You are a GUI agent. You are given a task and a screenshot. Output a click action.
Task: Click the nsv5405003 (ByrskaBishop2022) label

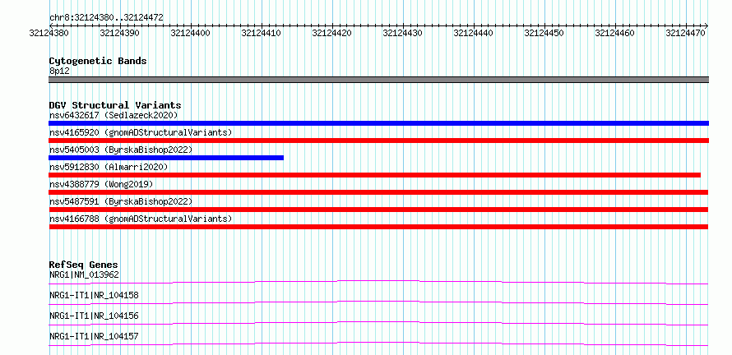tap(121, 150)
